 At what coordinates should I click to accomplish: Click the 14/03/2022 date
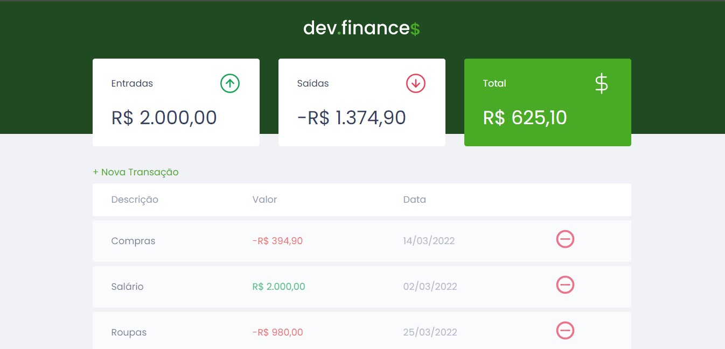pyautogui.click(x=429, y=241)
